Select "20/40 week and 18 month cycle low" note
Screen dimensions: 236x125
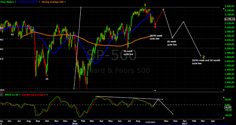pyautogui.click(x=206, y=62)
